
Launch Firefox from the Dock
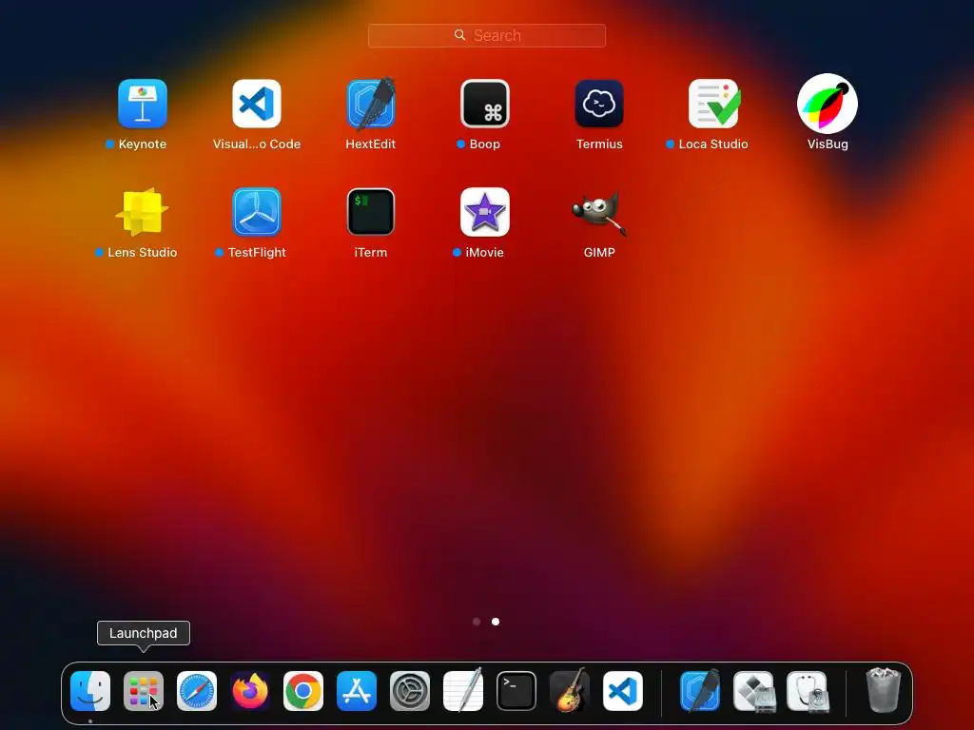[250, 691]
